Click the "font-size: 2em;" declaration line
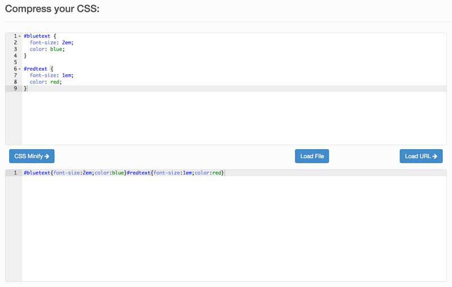452x287 pixels. pyautogui.click(x=52, y=42)
